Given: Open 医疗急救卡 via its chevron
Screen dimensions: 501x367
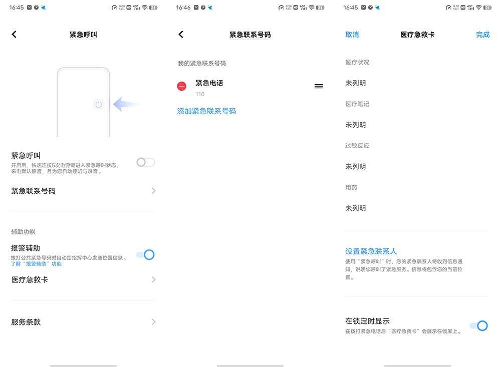Looking at the screenshot, I should click(154, 279).
